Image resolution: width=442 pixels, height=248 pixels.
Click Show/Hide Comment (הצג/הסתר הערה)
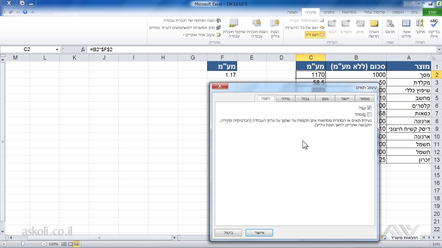(307, 21)
